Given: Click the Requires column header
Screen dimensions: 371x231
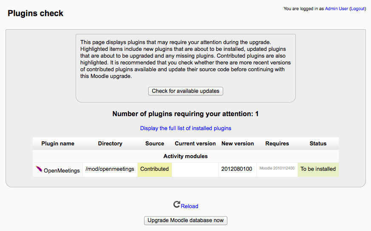Looking at the screenshot, I should 277,143.
